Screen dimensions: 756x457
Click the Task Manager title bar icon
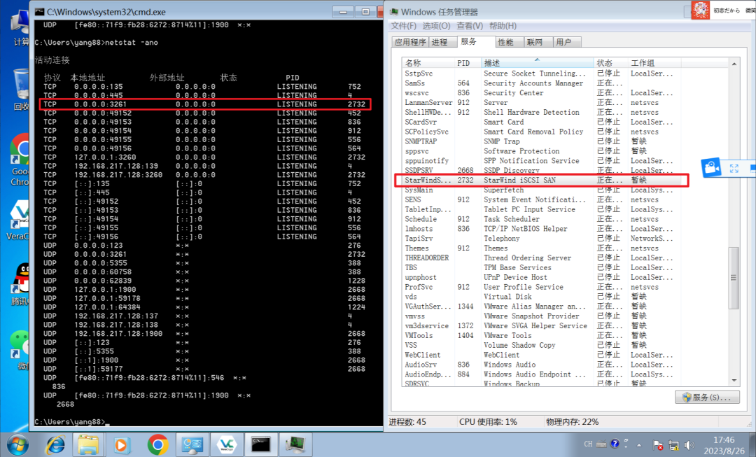pos(394,12)
